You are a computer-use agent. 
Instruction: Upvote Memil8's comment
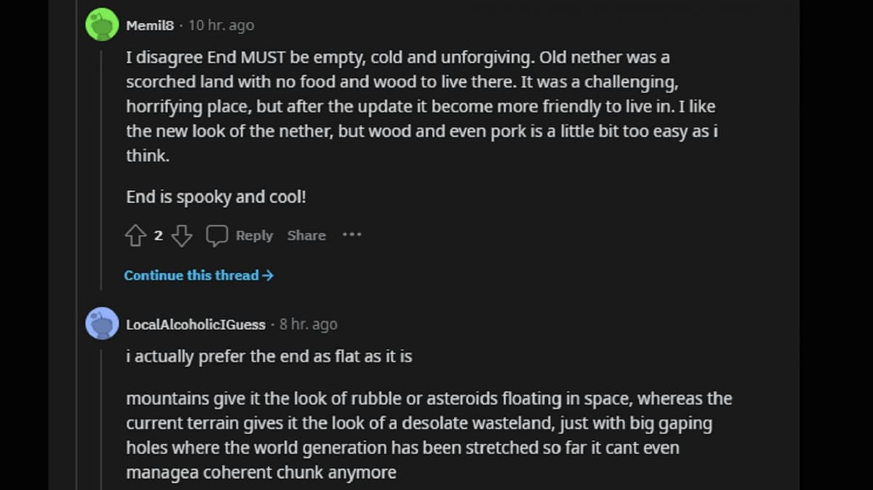(135, 235)
